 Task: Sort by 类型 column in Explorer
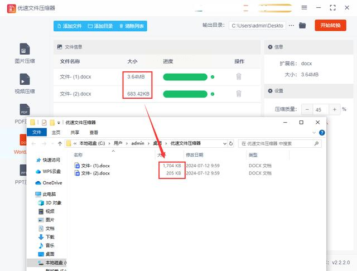[253, 155]
